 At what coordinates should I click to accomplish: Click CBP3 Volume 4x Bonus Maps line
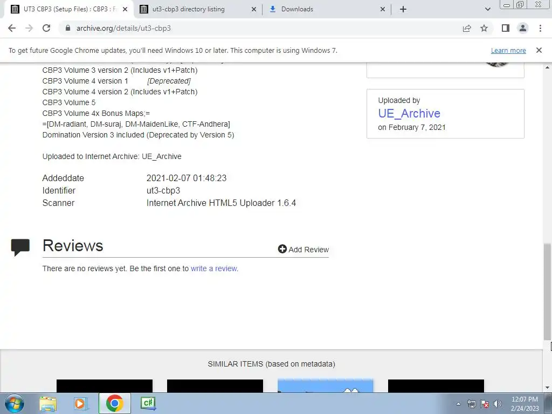(96, 113)
